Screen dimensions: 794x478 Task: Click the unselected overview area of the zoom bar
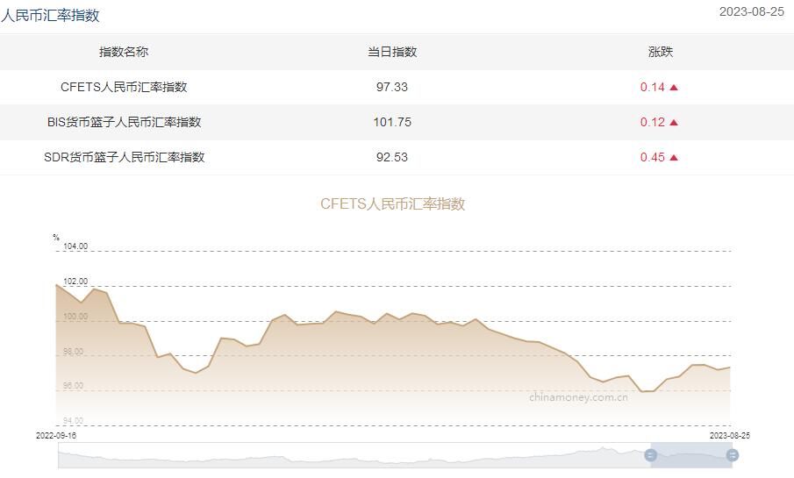coord(351,455)
